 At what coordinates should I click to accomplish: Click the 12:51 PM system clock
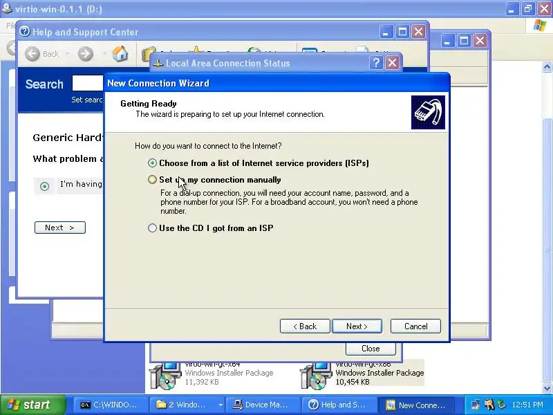click(527, 405)
